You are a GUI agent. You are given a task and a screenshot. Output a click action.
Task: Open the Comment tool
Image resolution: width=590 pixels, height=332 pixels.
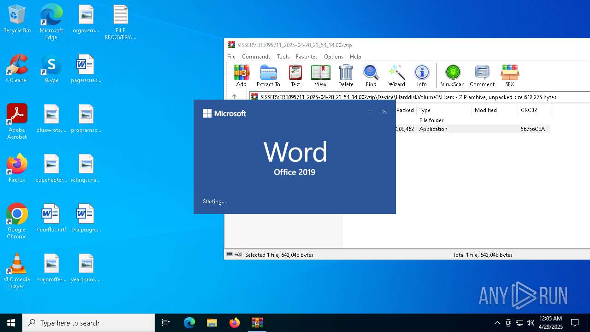tap(482, 76)
